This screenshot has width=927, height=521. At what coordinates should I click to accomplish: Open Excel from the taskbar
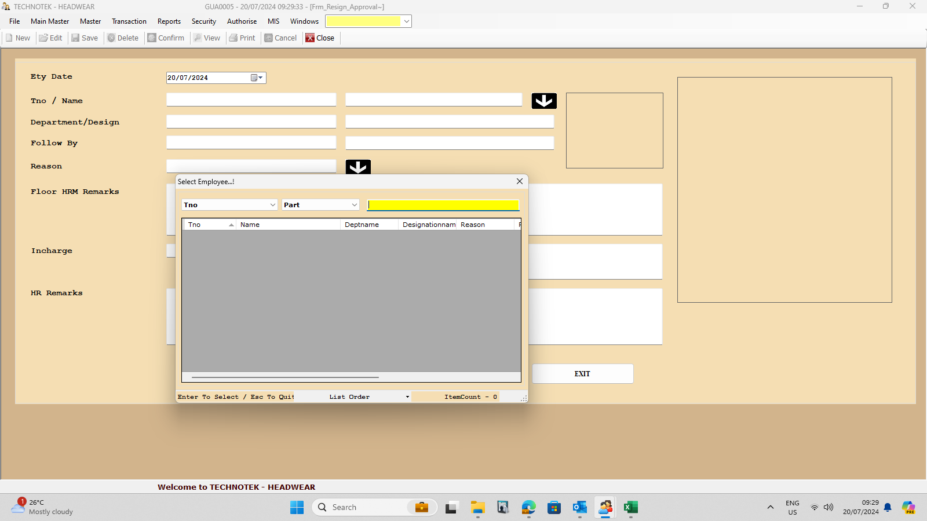point(630,508)
